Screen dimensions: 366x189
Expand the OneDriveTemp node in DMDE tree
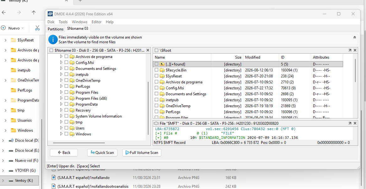click(61, 81)
